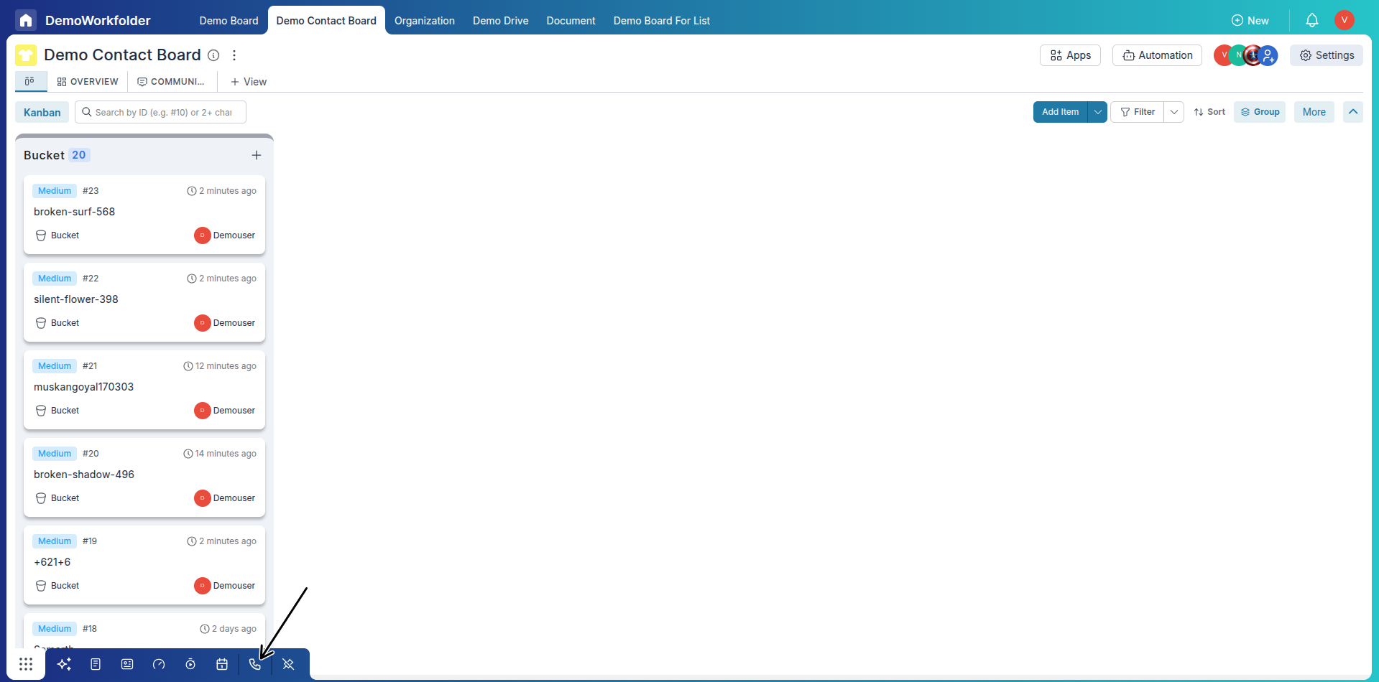This screenshot has width=1379, height=682.
Task: Show board info icon beside title
Action: click(213, 55)
